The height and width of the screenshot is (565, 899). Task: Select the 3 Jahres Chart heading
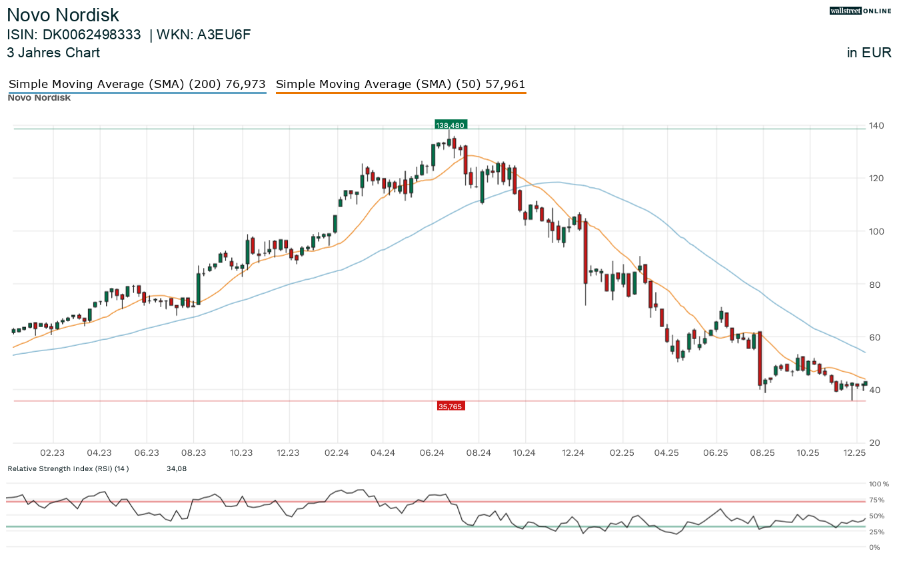(x=53, y=53)
